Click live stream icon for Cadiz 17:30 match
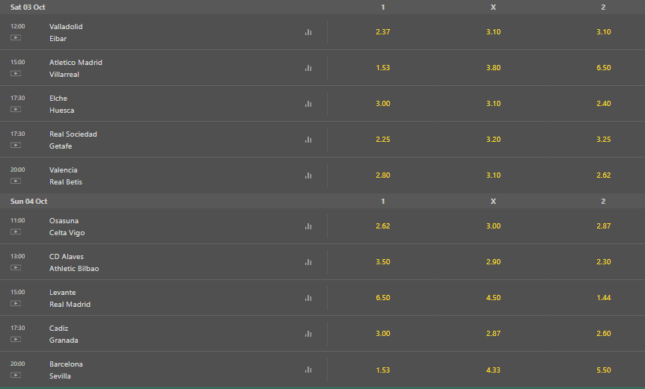645x389 pixels. coord(16,340)
